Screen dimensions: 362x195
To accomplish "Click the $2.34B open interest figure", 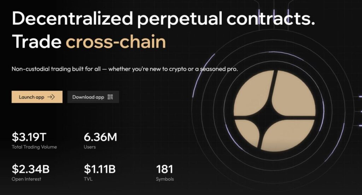I will click(x=30, y=169).
